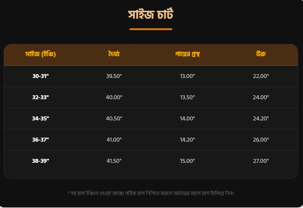Image resolution: width=303 pixels, height=208 pixels.
Task: Click the measurement footnote text below table
Action: [x=151, y=193]
